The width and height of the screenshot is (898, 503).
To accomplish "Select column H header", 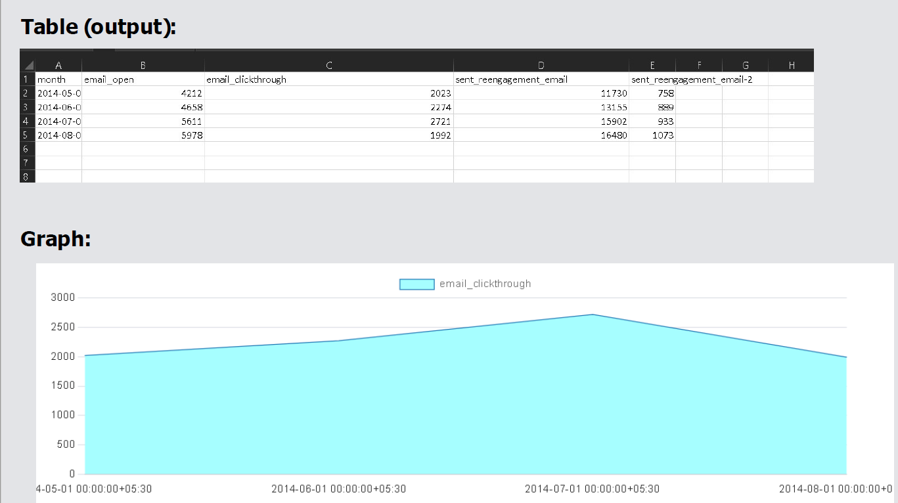I will [x=791, y=65].
